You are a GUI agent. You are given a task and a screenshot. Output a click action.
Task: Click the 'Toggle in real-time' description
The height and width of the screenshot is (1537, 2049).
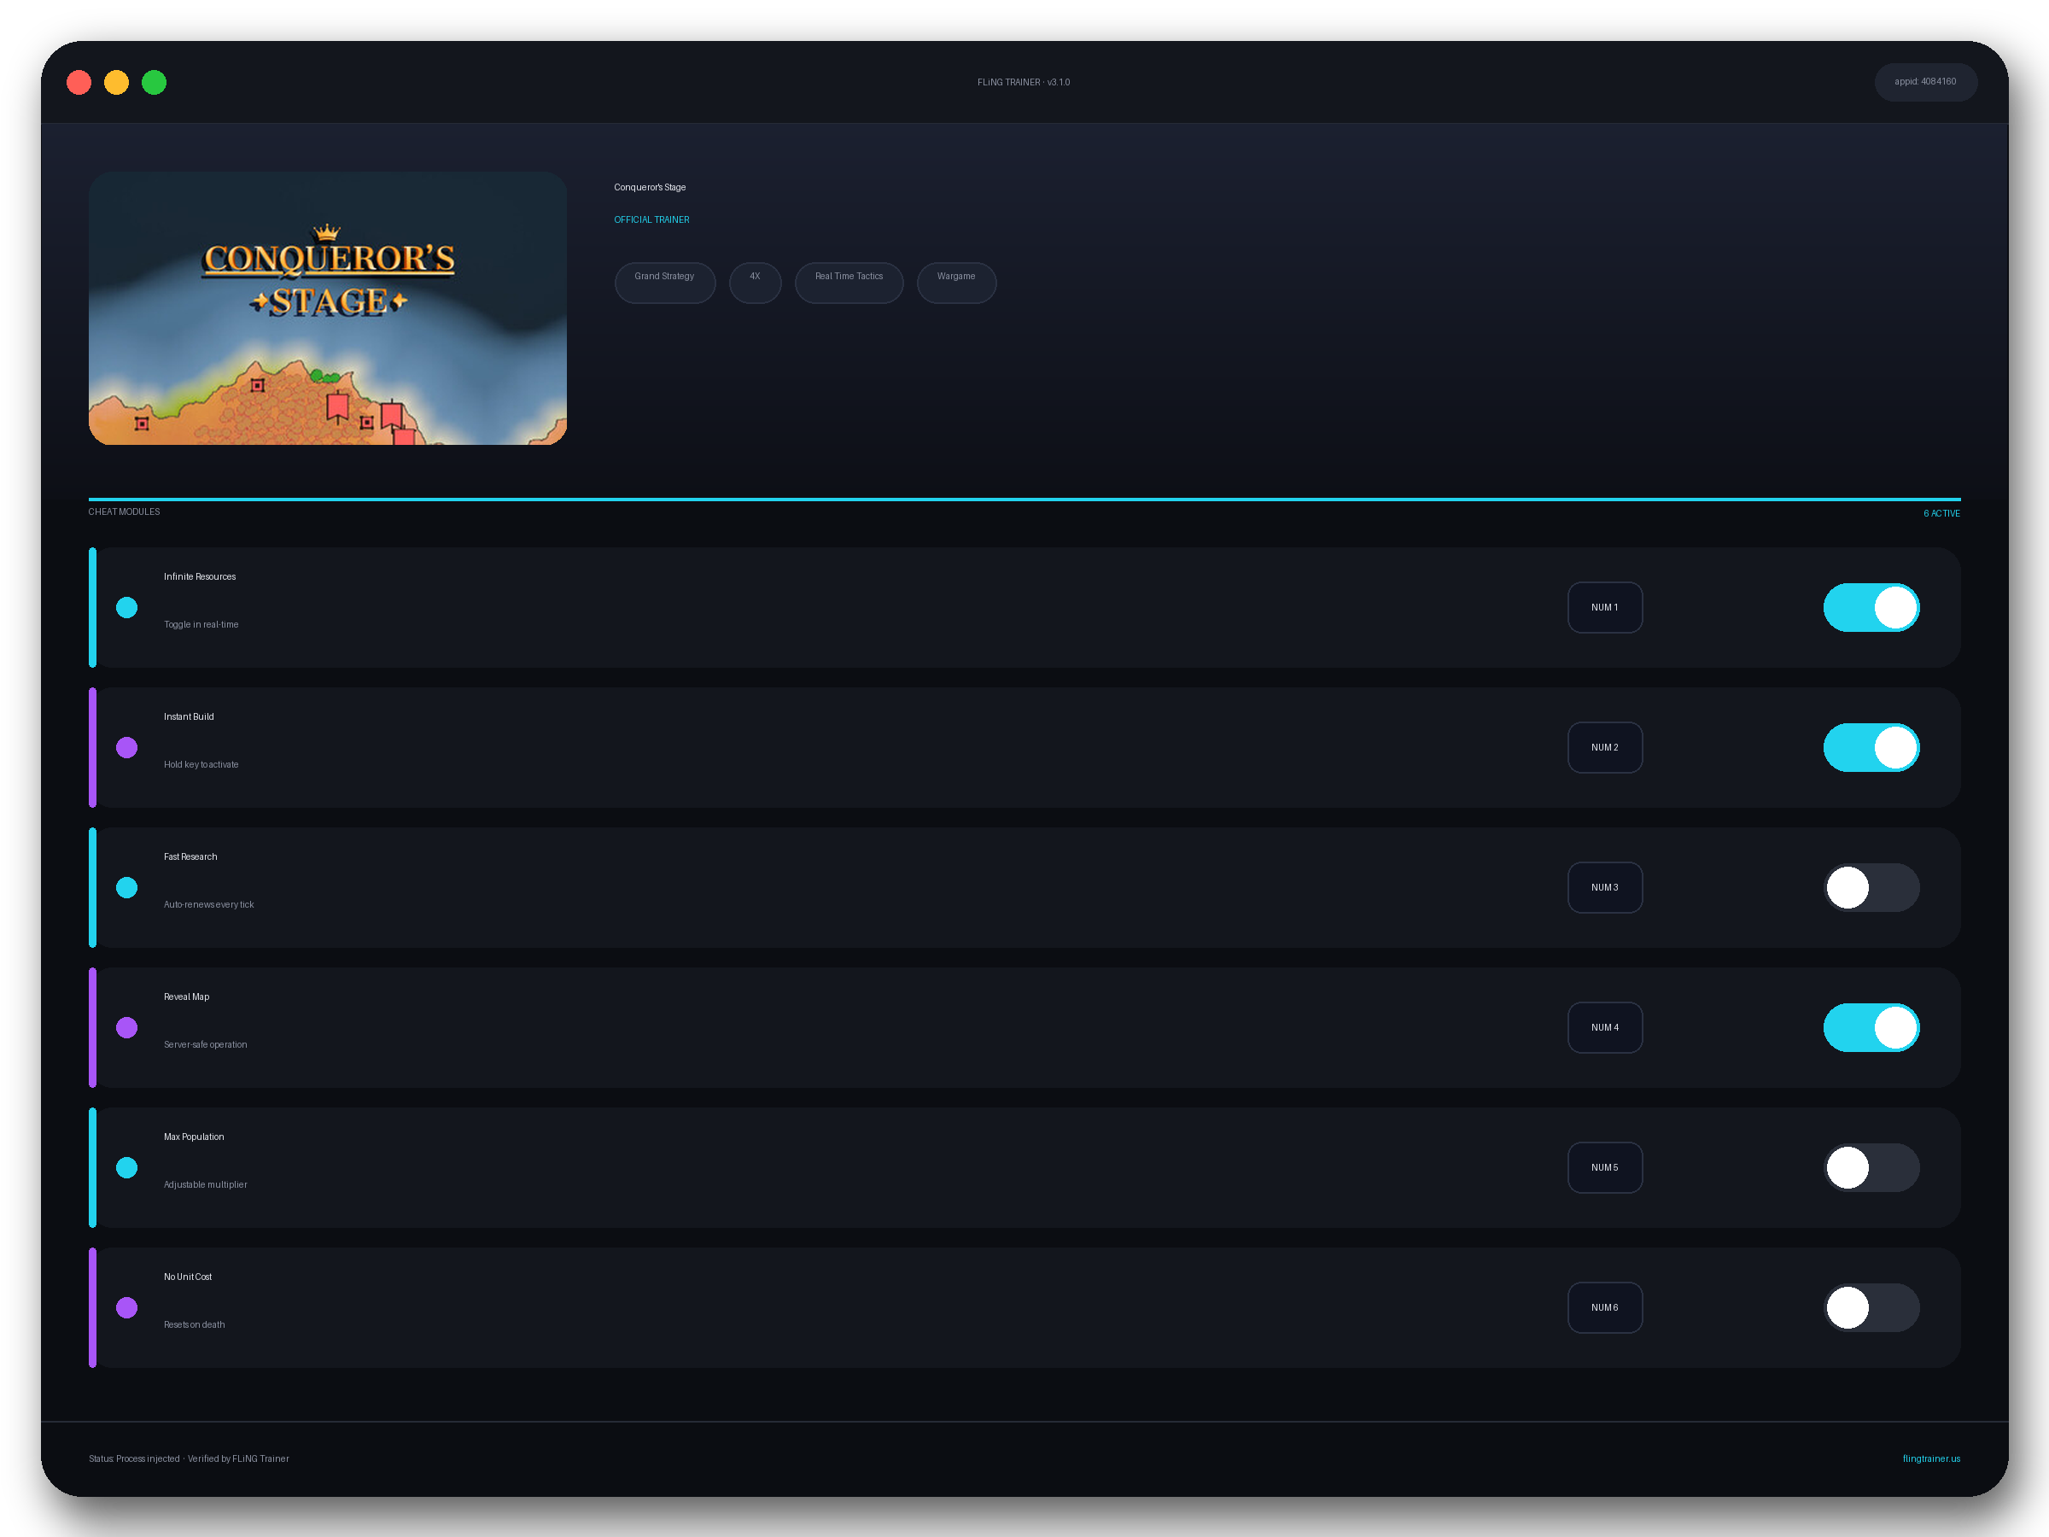tap(201, 624)
